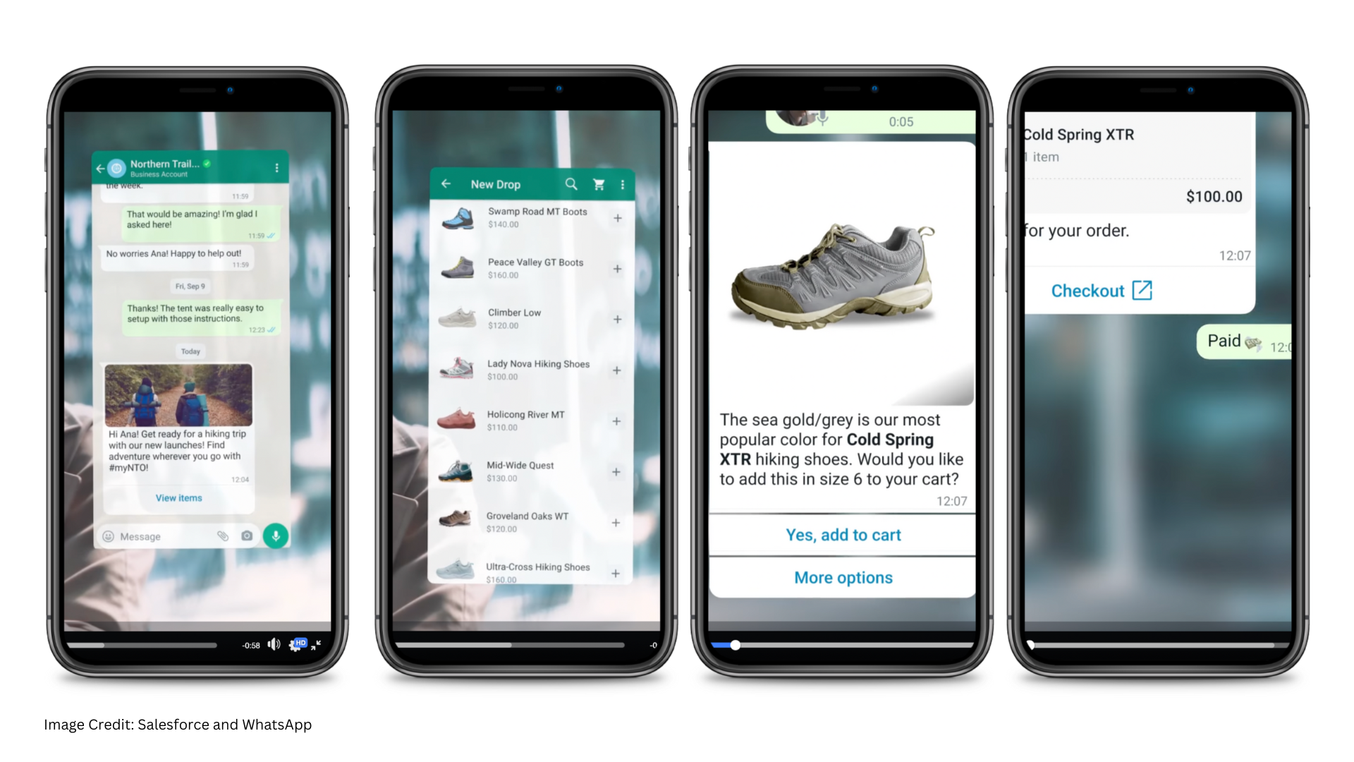Click the overflow menu icon in New Drop
This screenshot has width=1354, height=762.
623,184
